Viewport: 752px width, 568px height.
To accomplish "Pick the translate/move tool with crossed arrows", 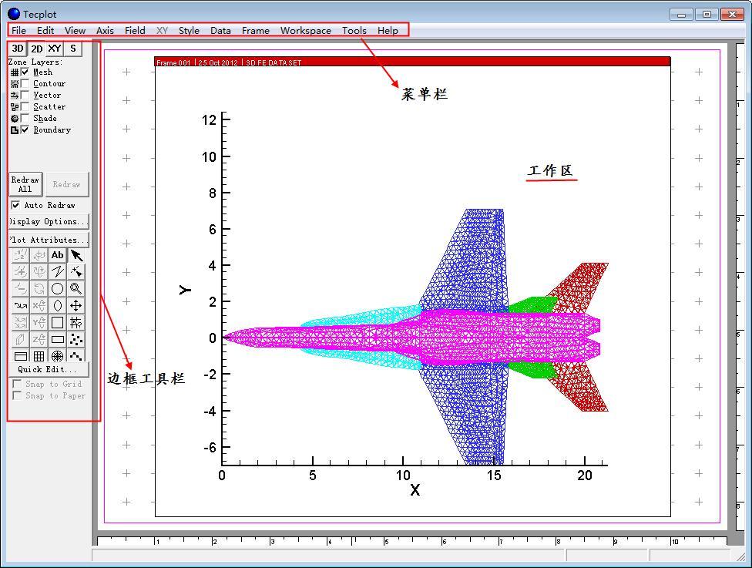I will pyautogui.click(x=76, y=305).
